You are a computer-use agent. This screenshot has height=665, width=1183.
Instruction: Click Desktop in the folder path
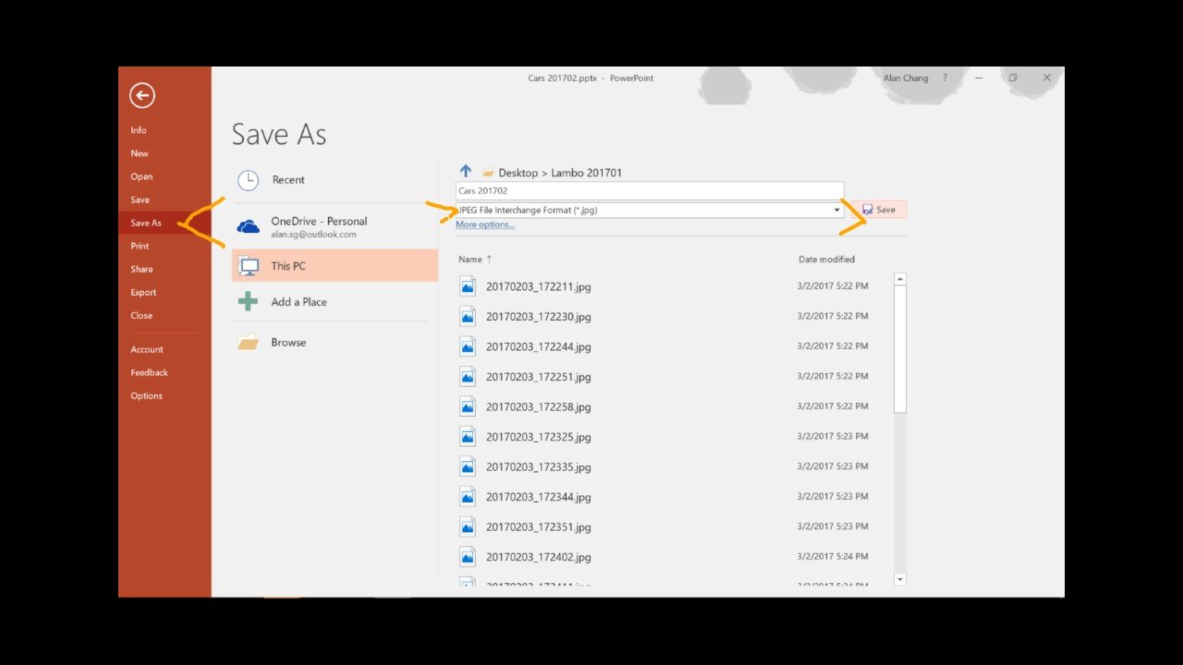point(518,173)
